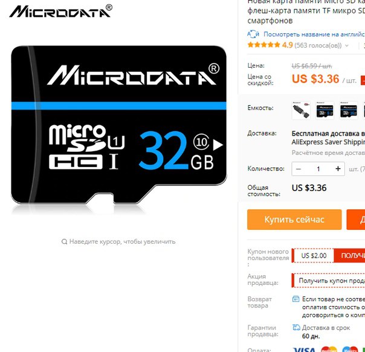The height and width of the screenshot is (352, 365).
Task: Expand the ratings breakdown chevron next to votes
Action: coord(347,45)
